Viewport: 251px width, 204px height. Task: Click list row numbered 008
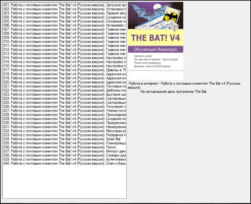(65, 33)
